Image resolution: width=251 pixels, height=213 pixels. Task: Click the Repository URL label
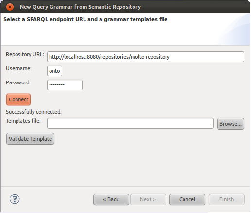click(25, 54)
